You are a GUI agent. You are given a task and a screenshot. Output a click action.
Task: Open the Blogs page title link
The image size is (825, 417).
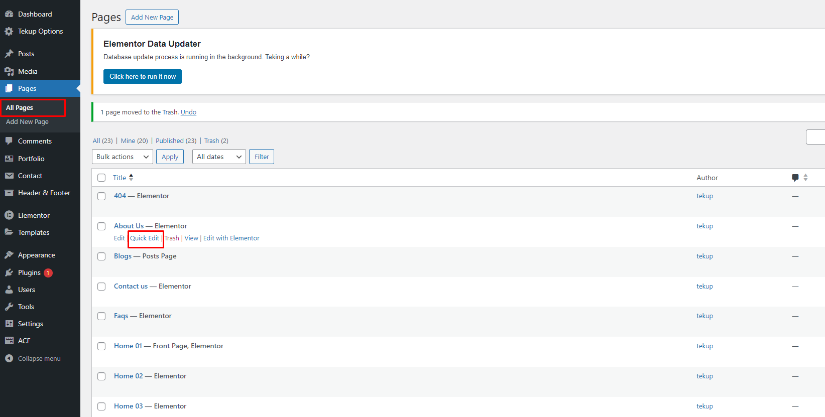pyautogui.click(x=123, y=256)
